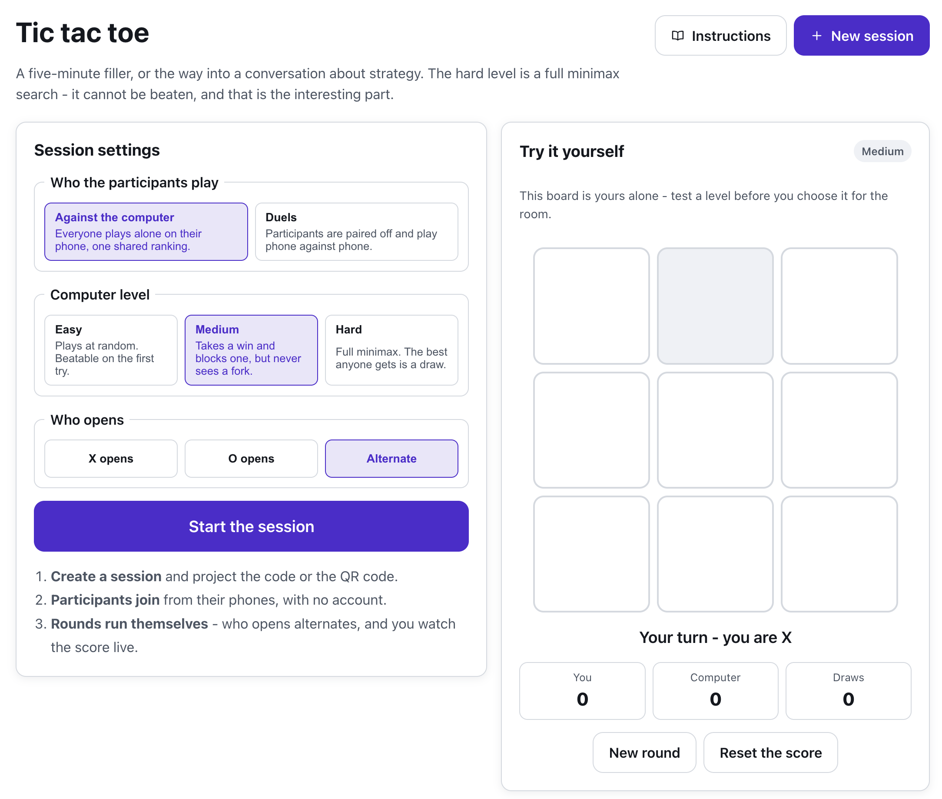This screenshot has width=942, height=799.
Task: Click the plus icon on New session
Action: coord(816,36)
